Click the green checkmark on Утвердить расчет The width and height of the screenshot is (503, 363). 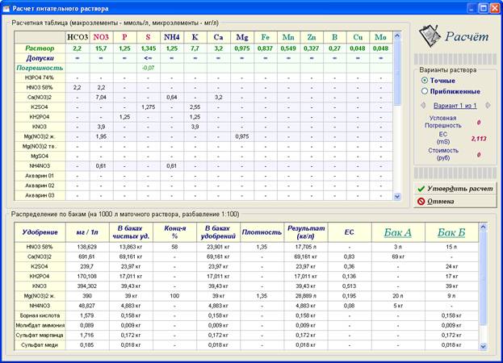421,189
